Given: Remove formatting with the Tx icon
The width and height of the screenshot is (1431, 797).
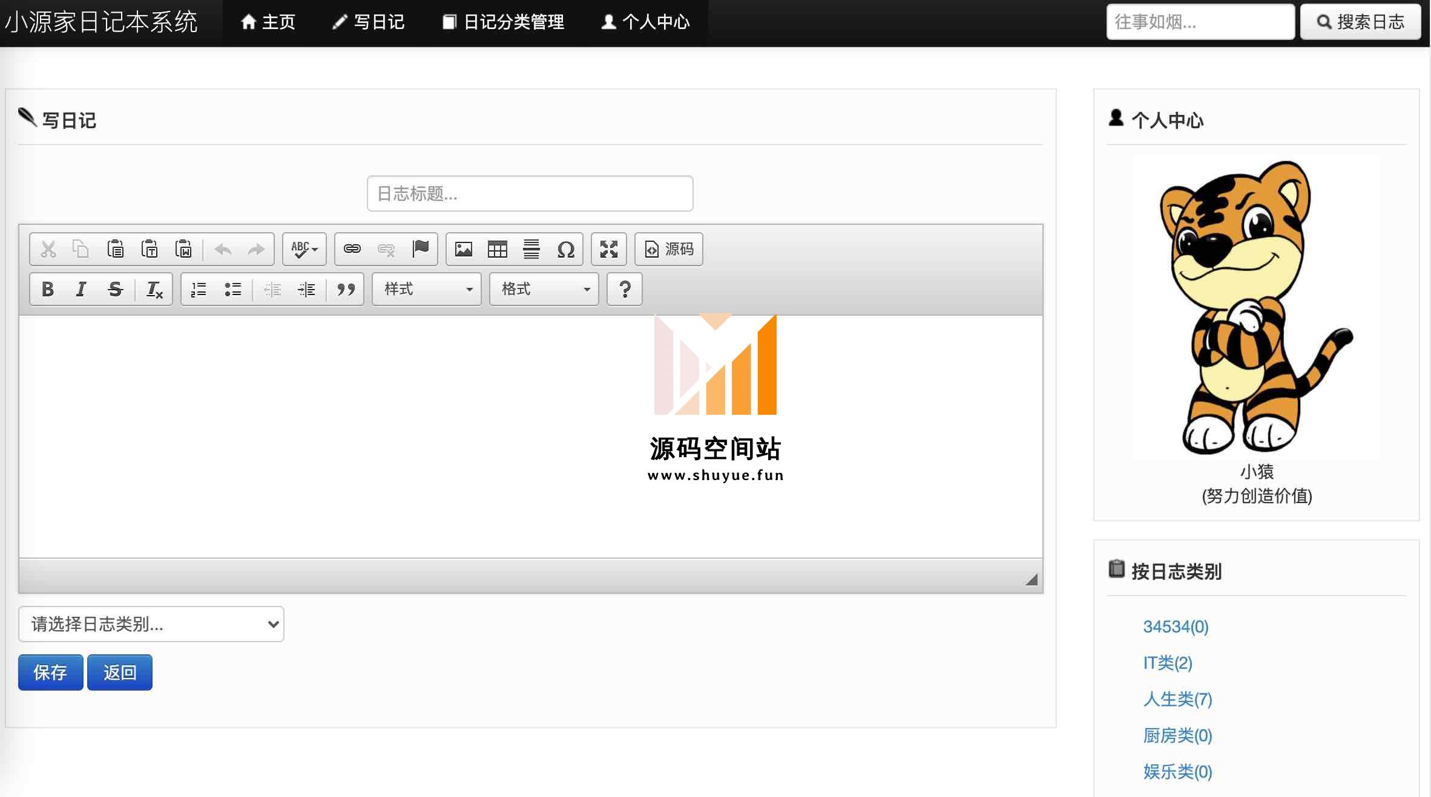Looking at the screenshot, I should 154,289.
